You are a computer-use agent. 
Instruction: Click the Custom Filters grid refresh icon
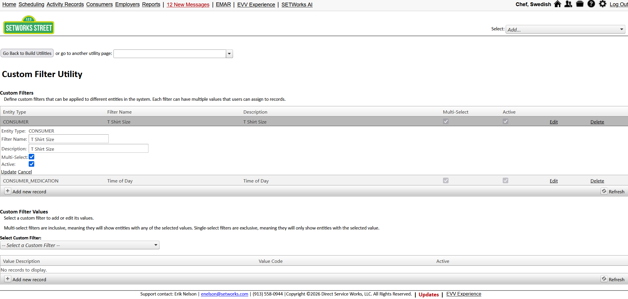tap(604, 191)
